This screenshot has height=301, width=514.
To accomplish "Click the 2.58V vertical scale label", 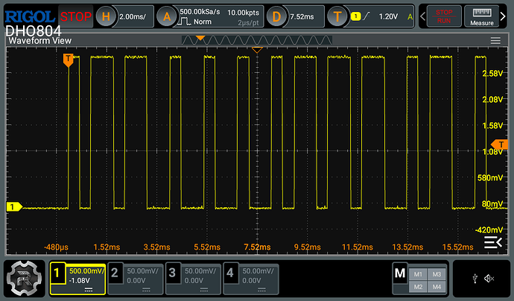I will [492, 73].
